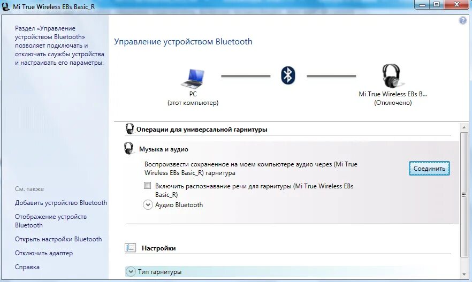Click headset icon beside Музыка и аудио
472x282 pixels.
click(x=129, y=149)
